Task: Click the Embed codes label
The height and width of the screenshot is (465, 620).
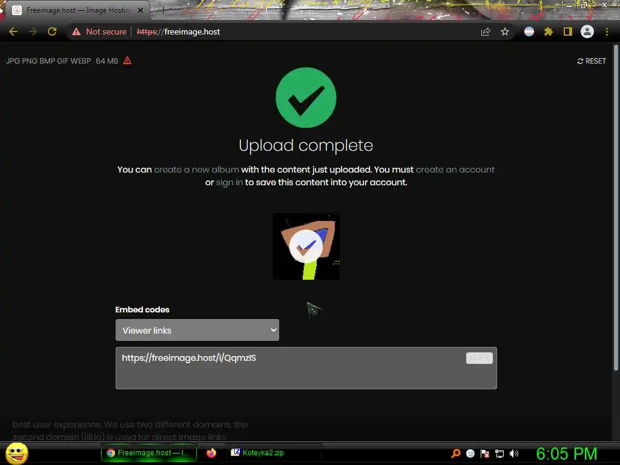Action: click(142, 309)
